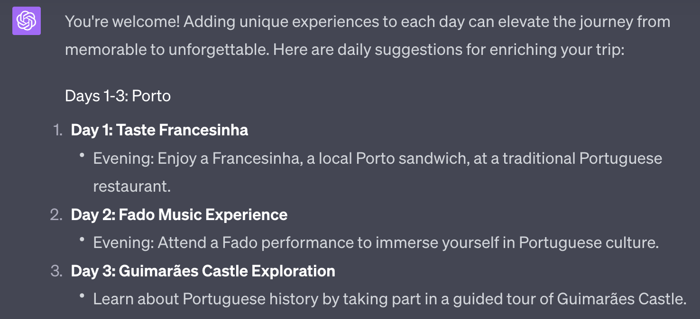Select the "Days 1-3: Porto" heading
This screenshot has width=700, height=319.
[118, 96]
